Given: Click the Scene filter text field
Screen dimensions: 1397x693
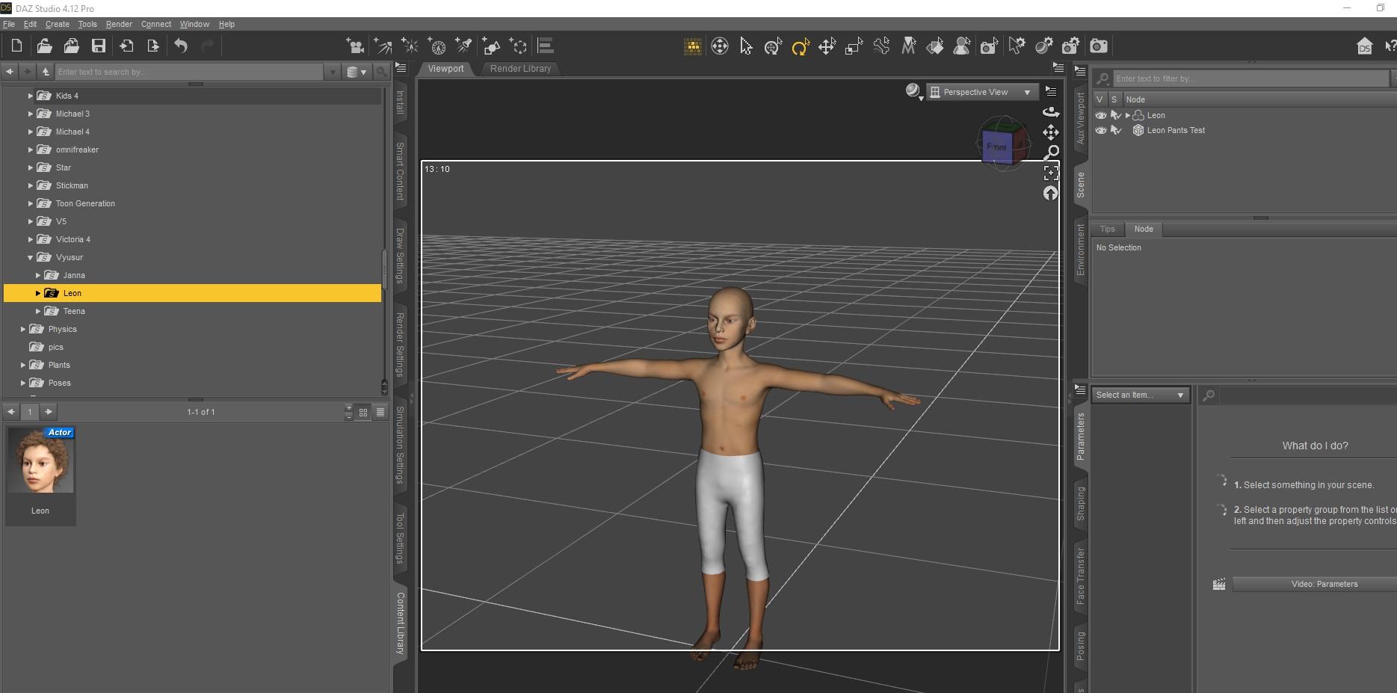Looking at the screenshot, I should coord(1251,78).
